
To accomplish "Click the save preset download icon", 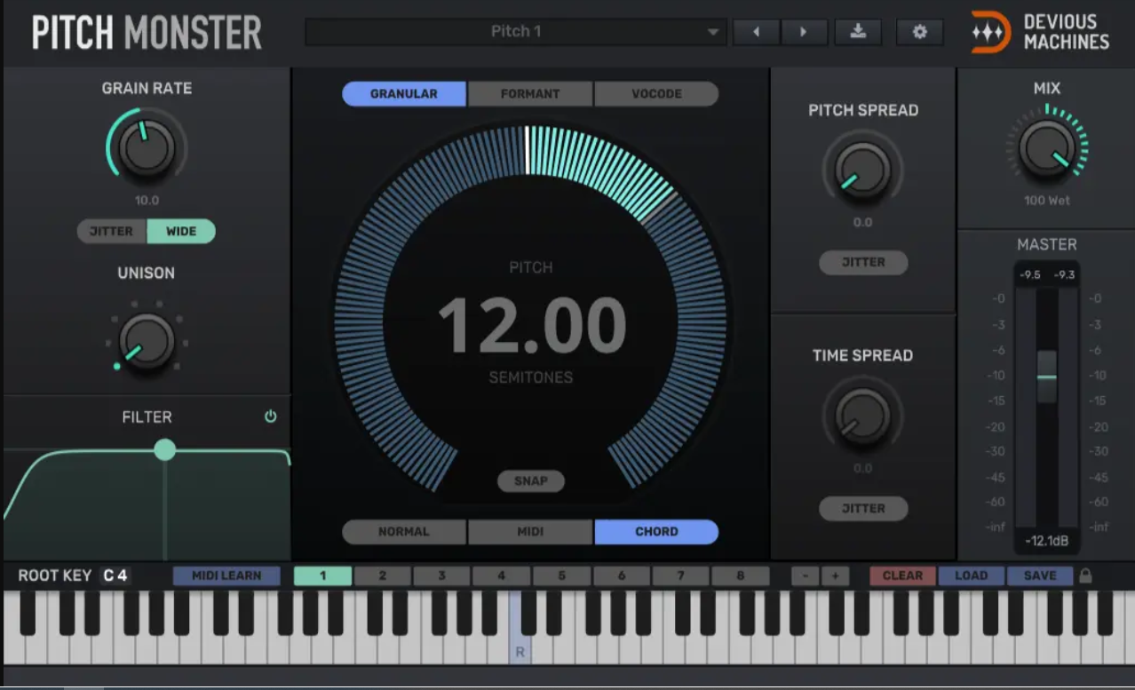I will tap(858, 32).
